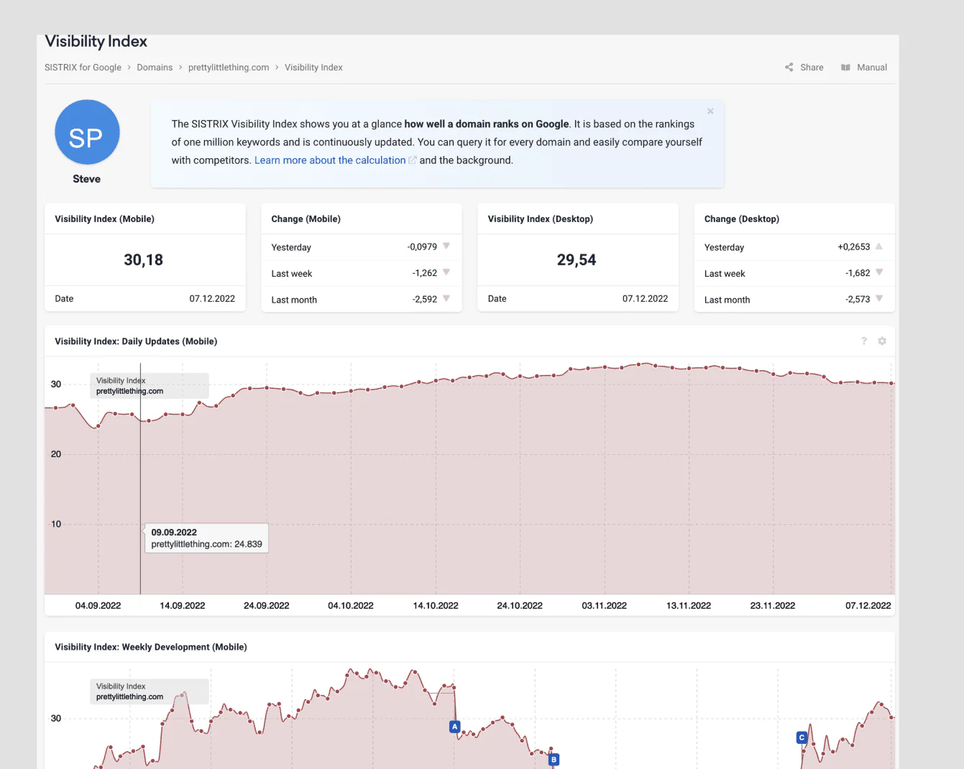Click the Daily Updates (Mobile) chart title
964x769 pixels.
[x=136, y=341]
